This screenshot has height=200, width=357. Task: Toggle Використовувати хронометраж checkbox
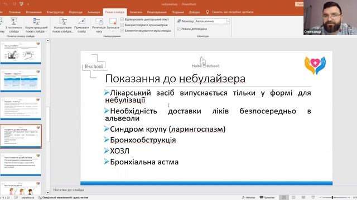tap(122, 25)
